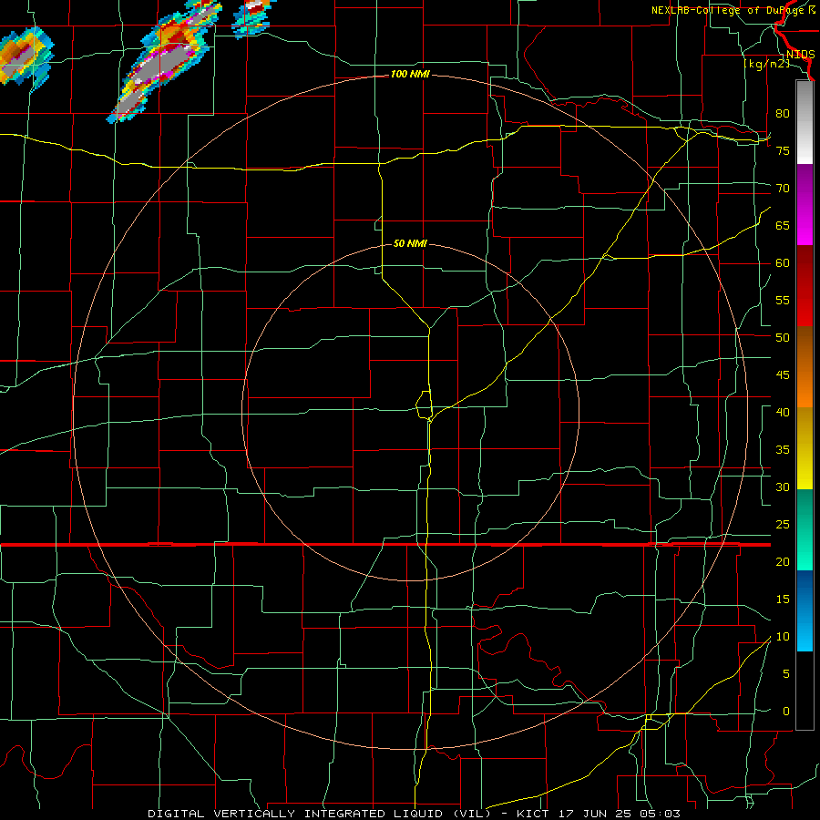Pick the purple-magenta segment of the color bar
The width and height of the screenshot is (820, 820).
click(x=805, y=204)
